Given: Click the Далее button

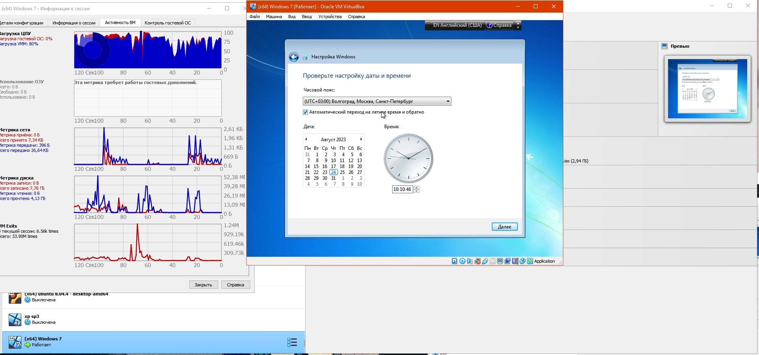Looking at the screenshot, I should click(x=505, y=227).
